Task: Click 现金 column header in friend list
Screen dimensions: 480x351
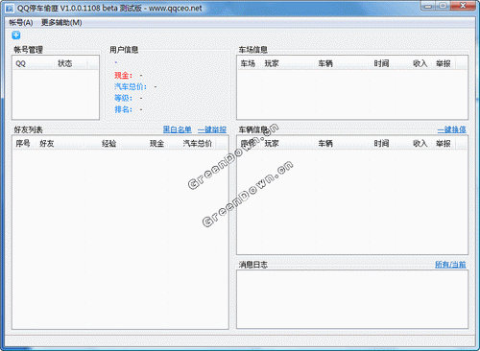Action: 156,144
